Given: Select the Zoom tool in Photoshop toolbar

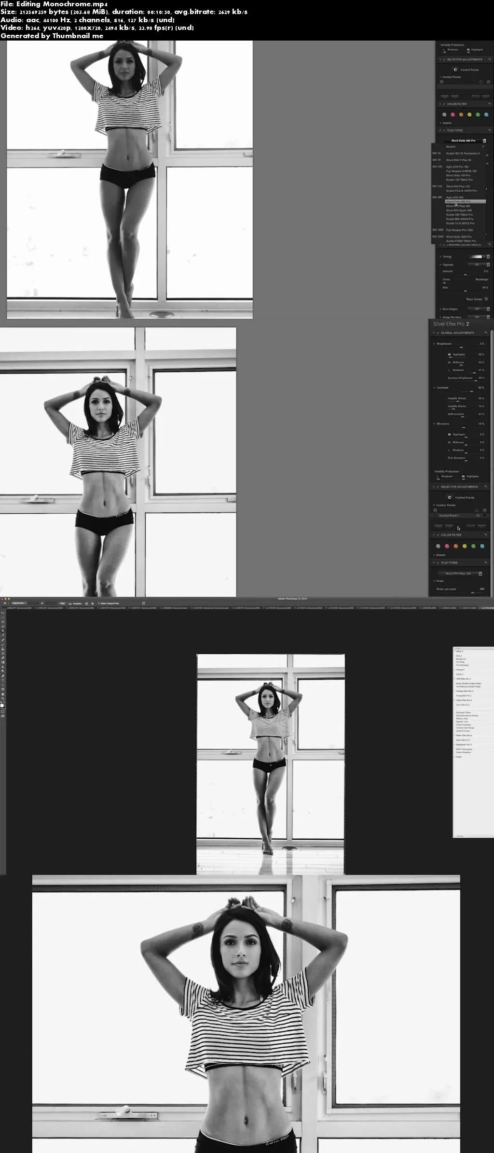Looking at the screenshot, I should tap(3, 698).
